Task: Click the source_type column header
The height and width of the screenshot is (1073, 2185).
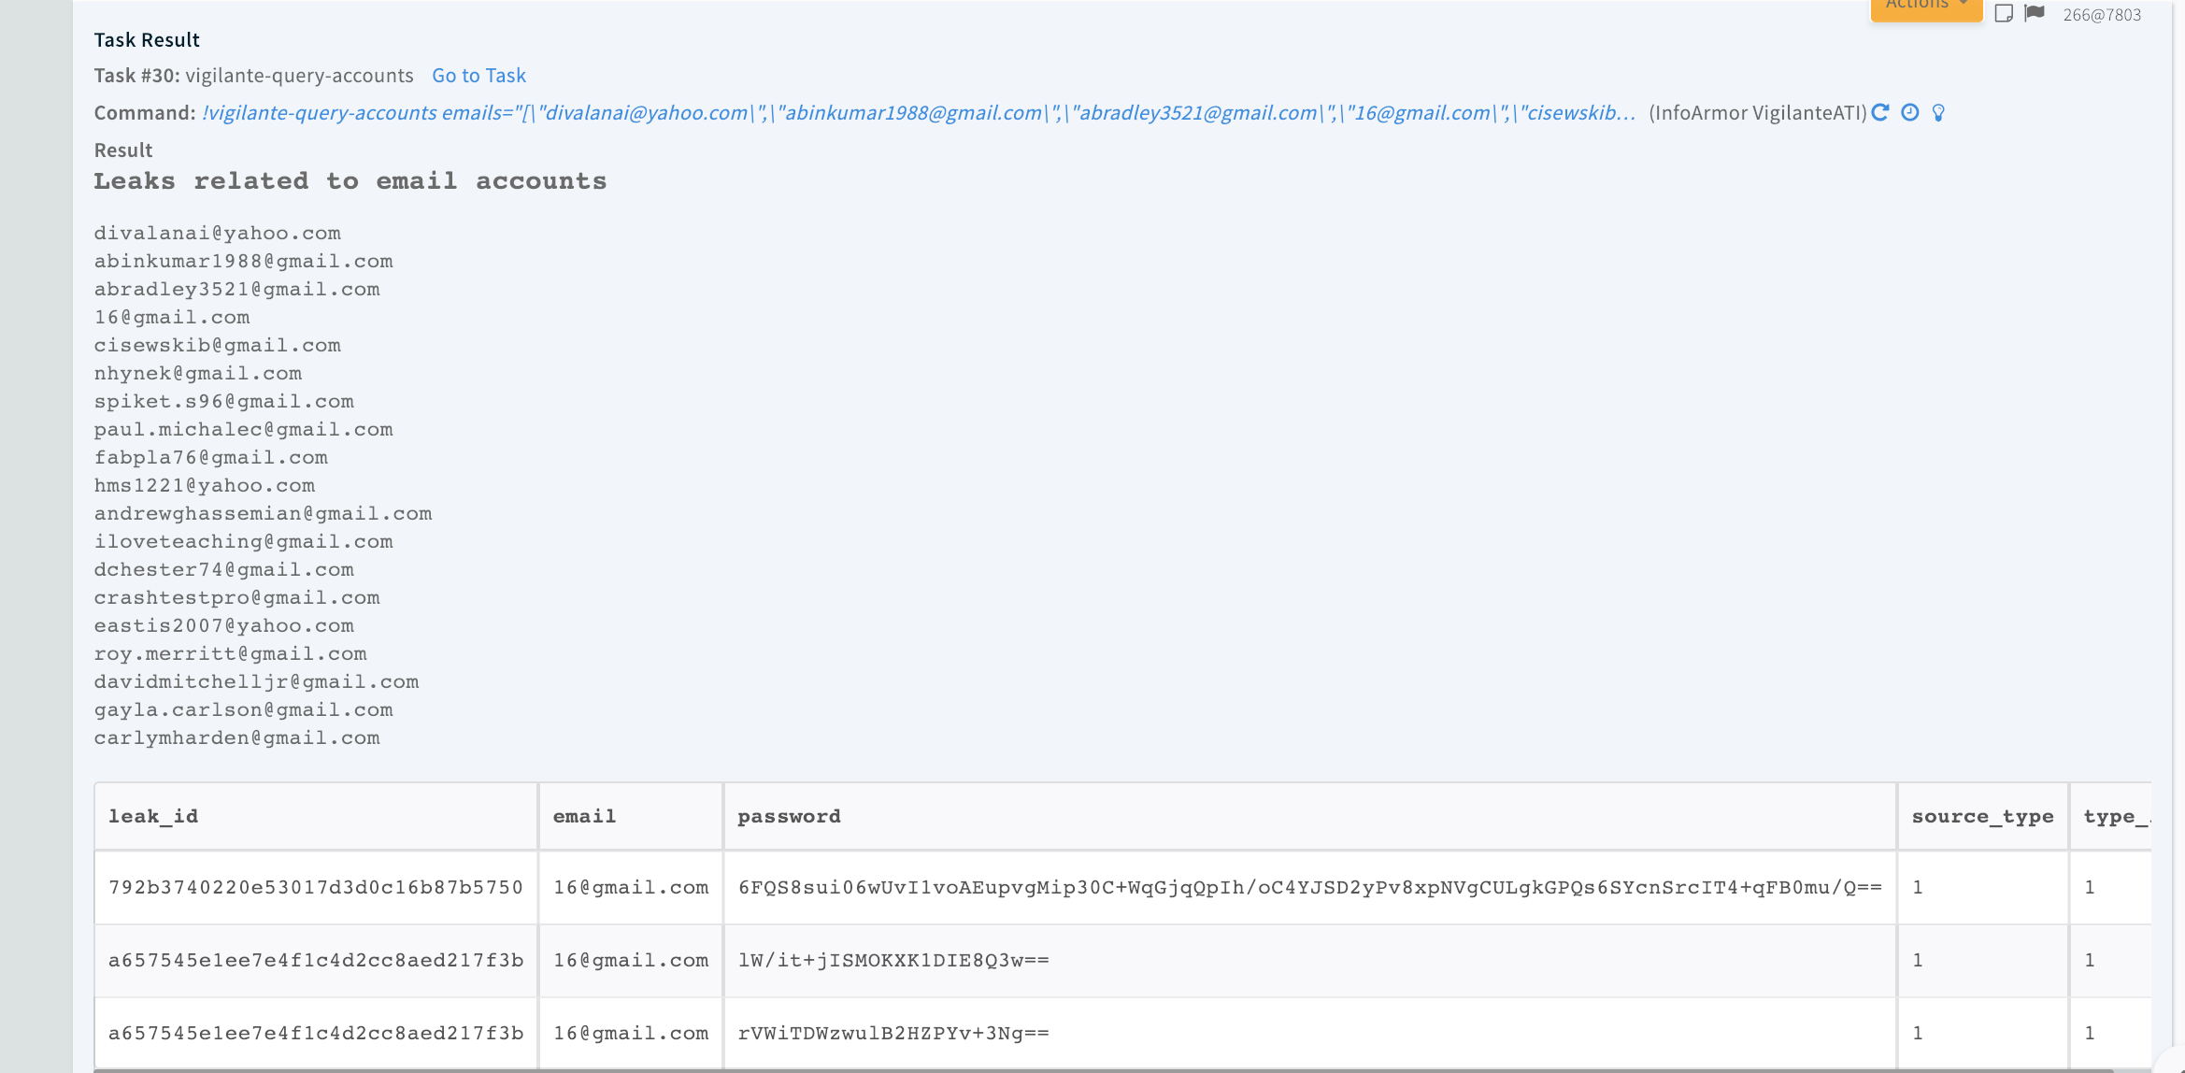Action: (x=1982, y=816)
